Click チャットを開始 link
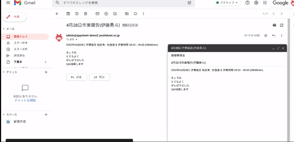The width and height of the screenshot is (294, 142). coord(25,100)
